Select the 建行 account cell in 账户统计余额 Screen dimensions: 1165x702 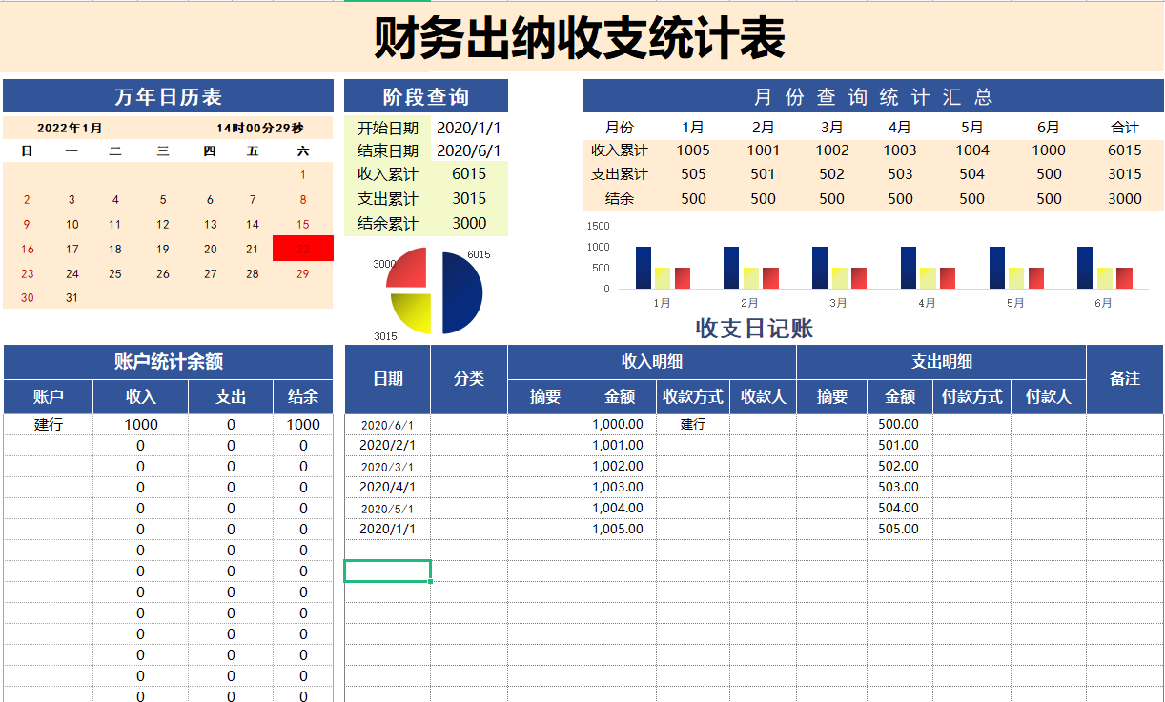(x=48, y=423)
